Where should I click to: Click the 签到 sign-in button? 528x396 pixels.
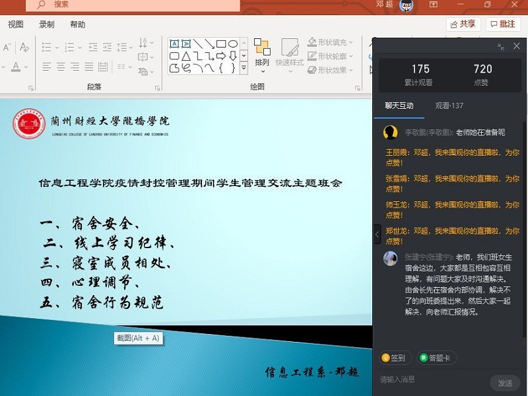coord(394,358)
